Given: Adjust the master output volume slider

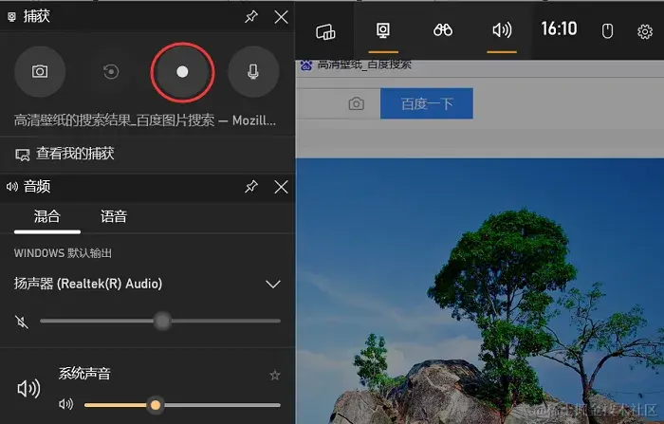Looking at the screenshot, I should (x=160, y=321).
